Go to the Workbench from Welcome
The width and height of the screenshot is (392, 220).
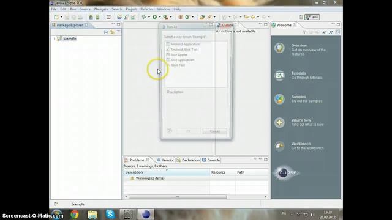301,144
